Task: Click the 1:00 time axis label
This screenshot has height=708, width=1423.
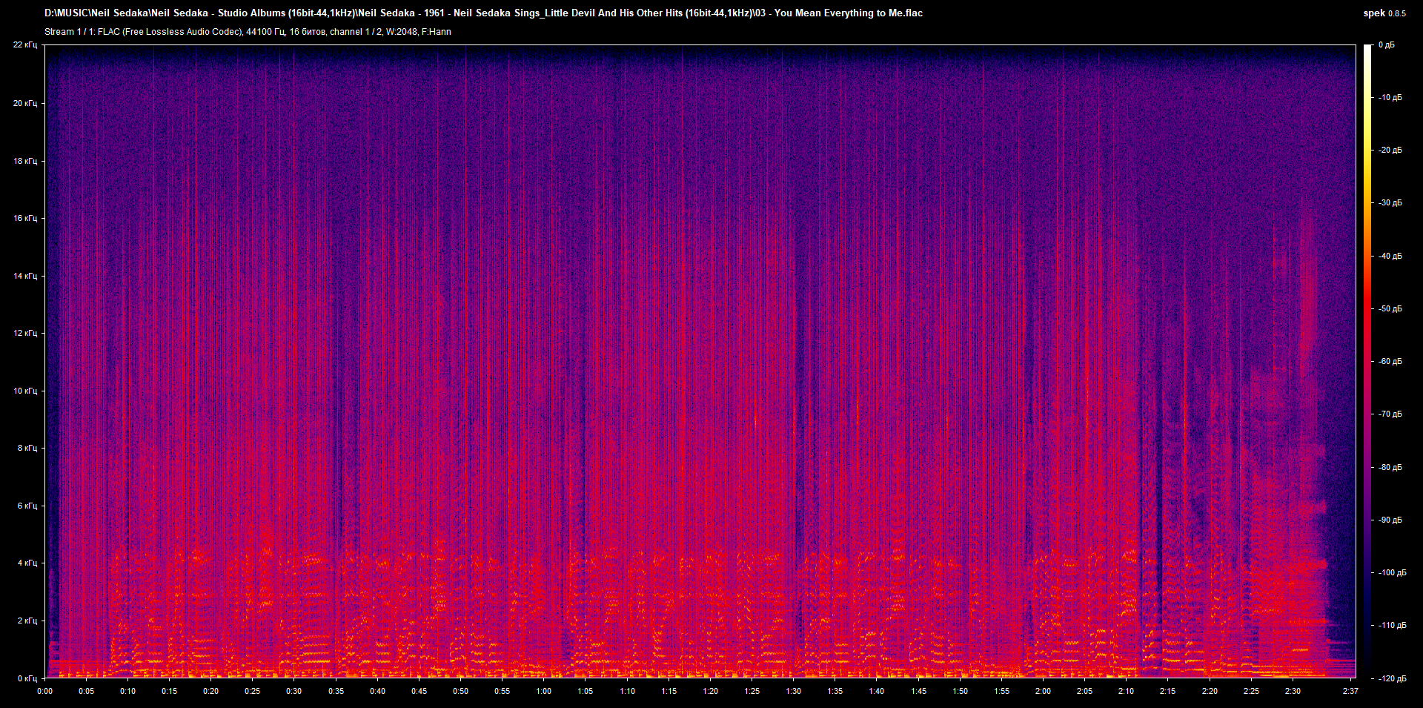Action: [x=544, y=691]
